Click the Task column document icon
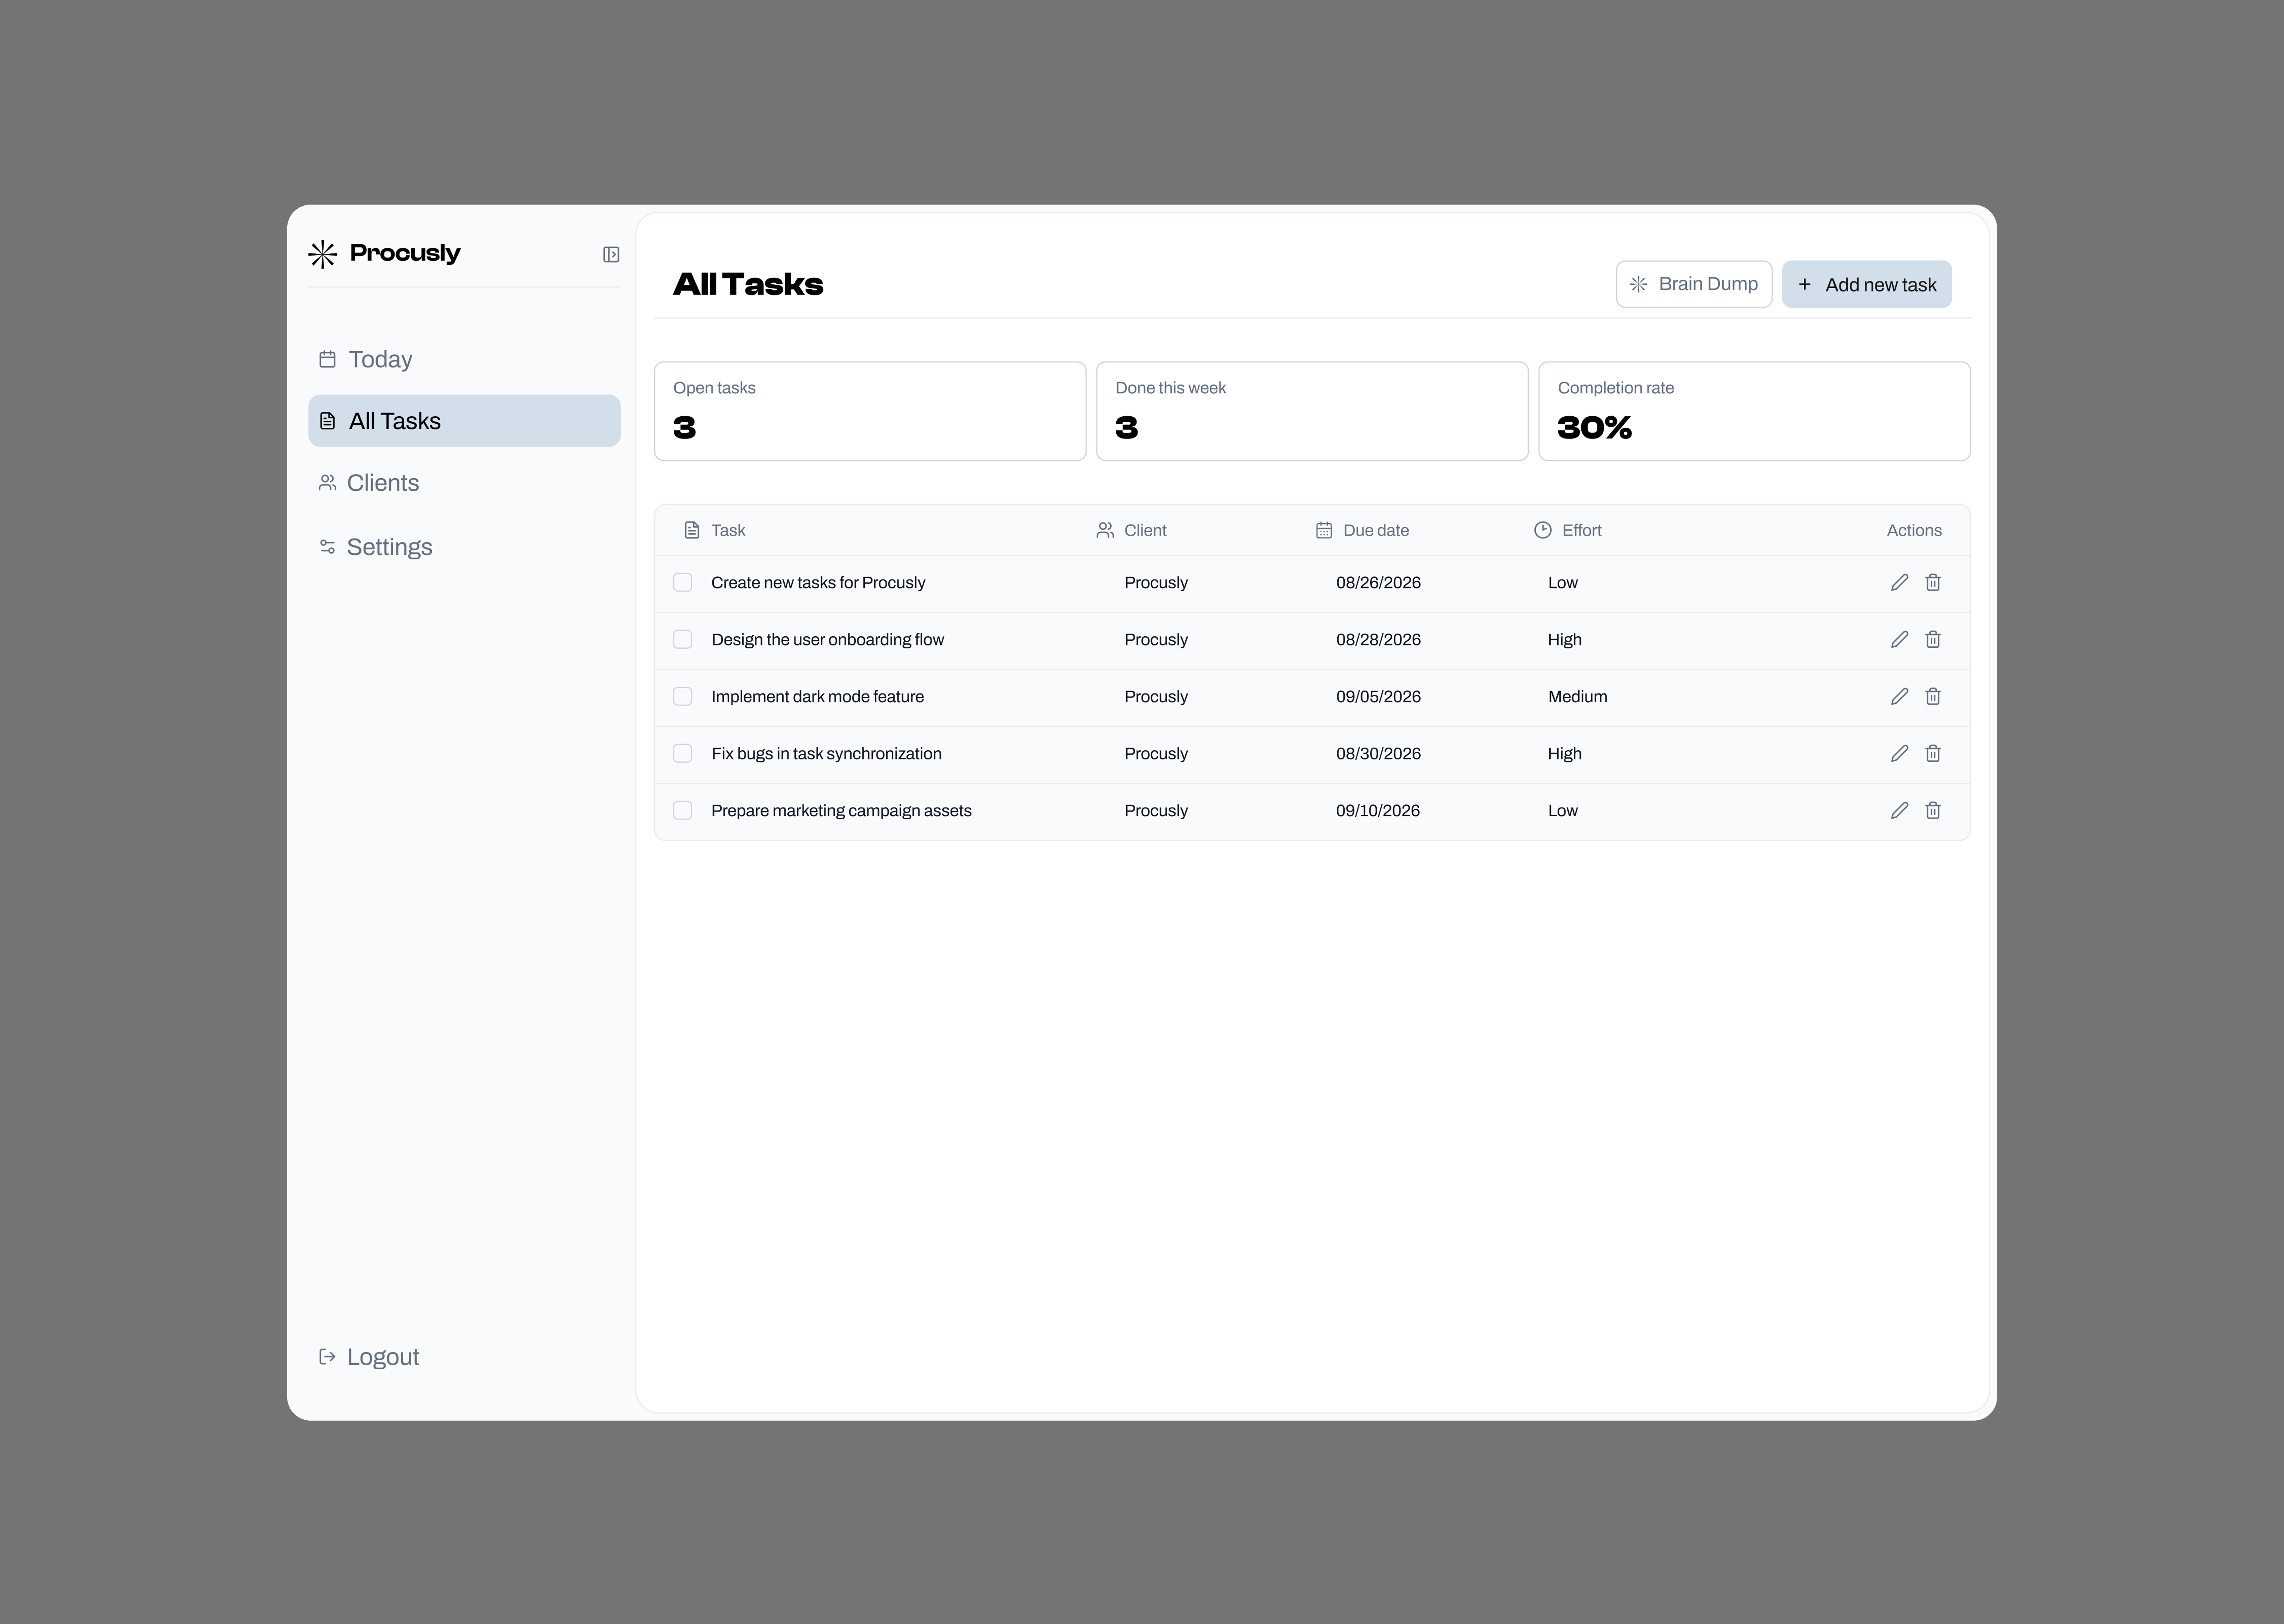Screen dimensions: 2284x1624 click(692, 530)
